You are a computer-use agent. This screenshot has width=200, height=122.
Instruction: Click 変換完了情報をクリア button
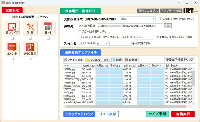179,60
